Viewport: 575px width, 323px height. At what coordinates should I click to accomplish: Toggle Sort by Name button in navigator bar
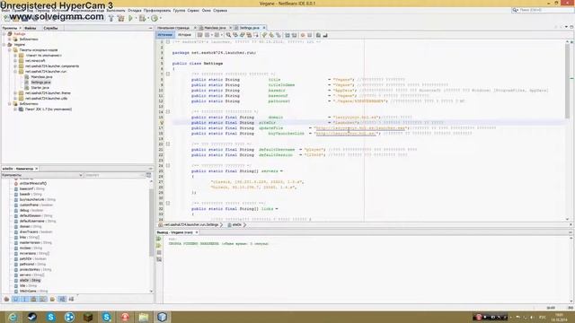coord(62,299)
